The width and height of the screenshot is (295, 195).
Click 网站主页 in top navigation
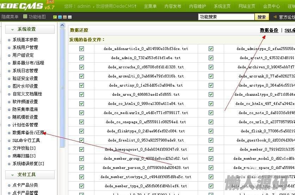[x=247, y=6]
